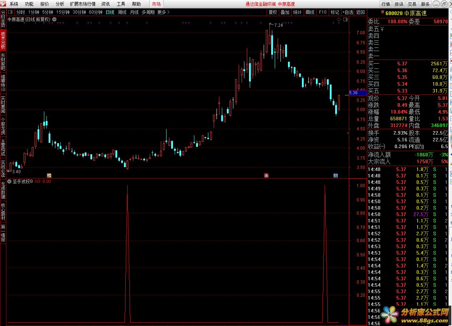This screenshot has width=452, height=326.
Task: Click the 标记 mark button
Action: [x=335, y=12]
